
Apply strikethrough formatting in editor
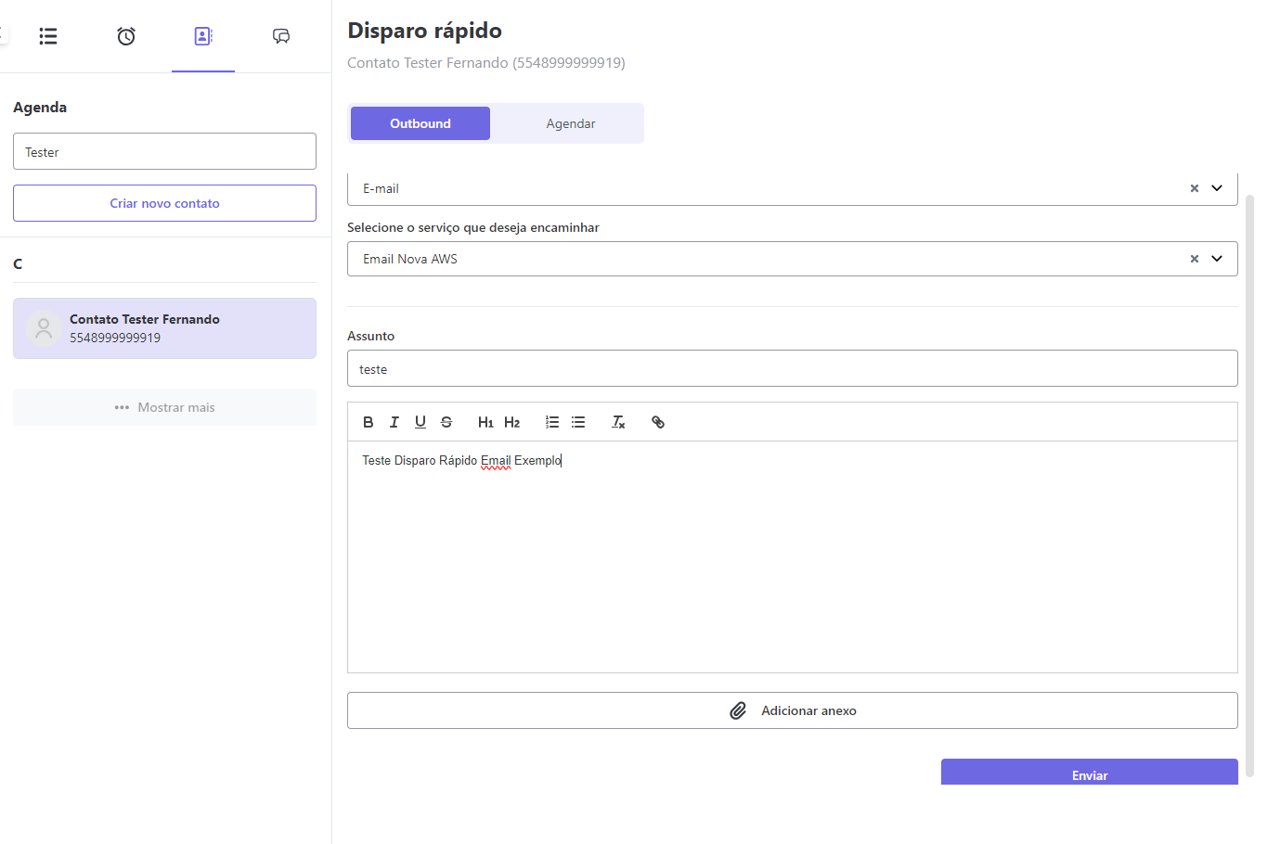coord(446,422)
